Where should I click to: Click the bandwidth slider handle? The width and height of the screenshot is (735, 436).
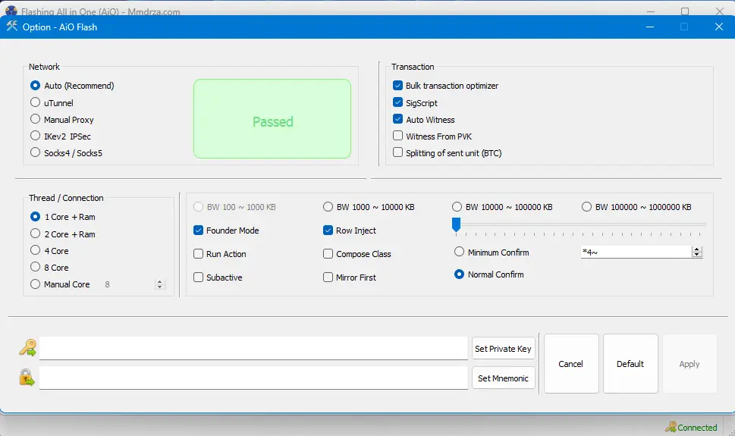[x=456, y=224]
